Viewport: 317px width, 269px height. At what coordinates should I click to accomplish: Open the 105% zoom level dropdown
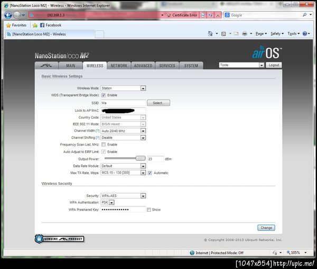tap(305, 253)
